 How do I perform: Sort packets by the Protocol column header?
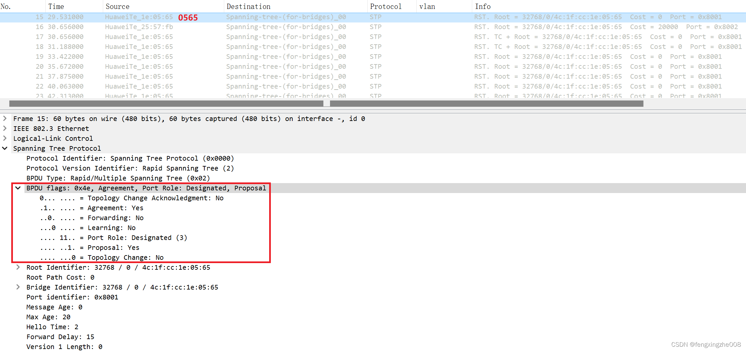pyautogui.click(x=392, y=6)
